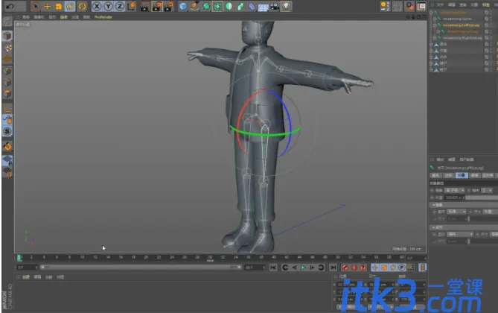498x313 pixels.
Task: Click the mouse Tweak mode icon
Action: pyautogui.click(x=7, y=120)
